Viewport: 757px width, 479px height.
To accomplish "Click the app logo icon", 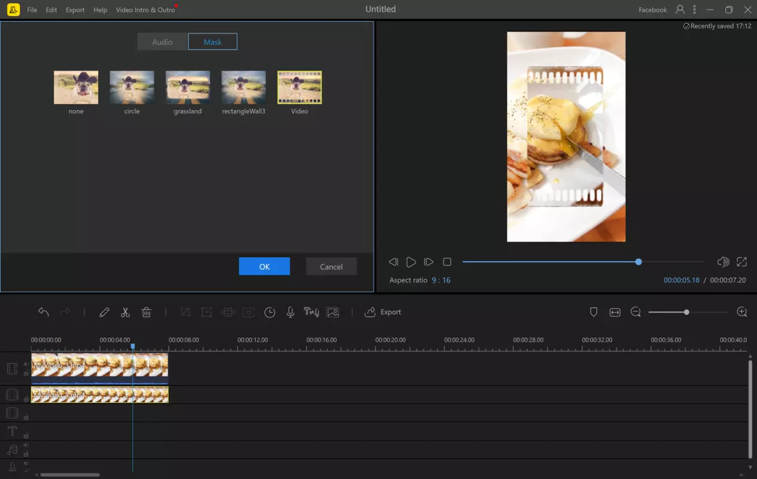I will (x=13, y=10).
